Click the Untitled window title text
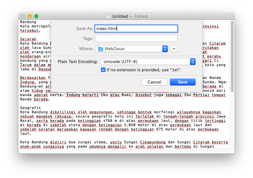 pyautogui.click(x=120, y=16)
